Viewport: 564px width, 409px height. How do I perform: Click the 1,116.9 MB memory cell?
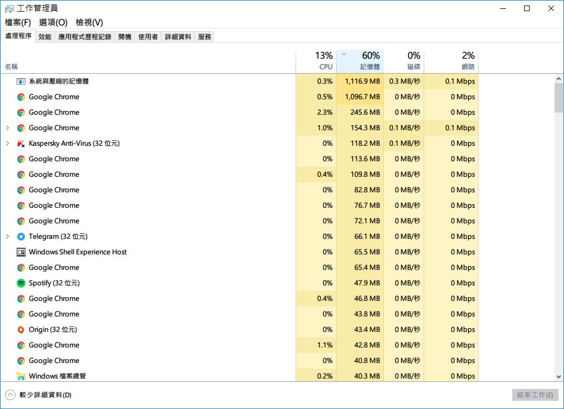[x=360, y=81]
